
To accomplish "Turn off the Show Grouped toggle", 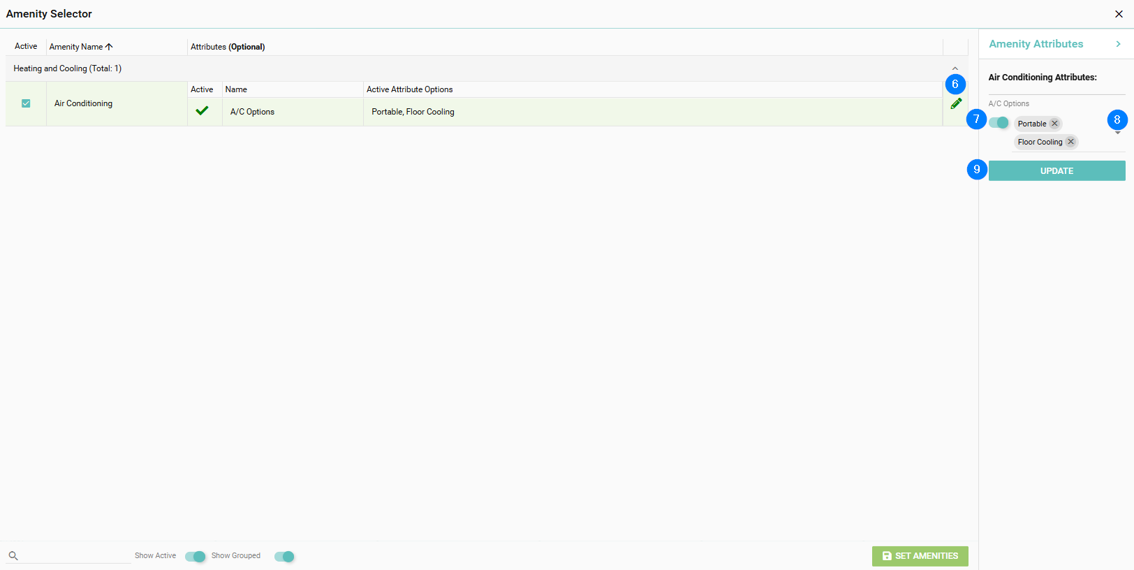I will [284, 557].
